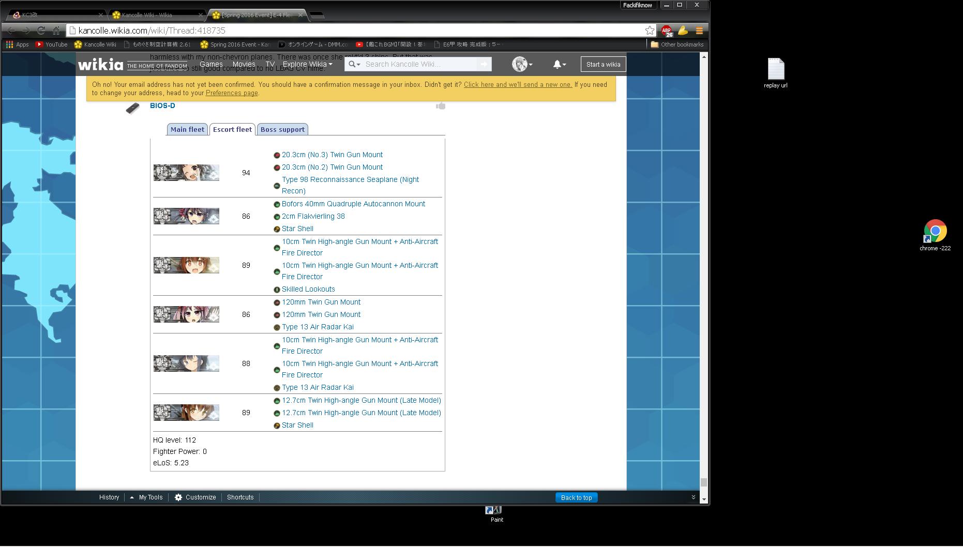Click the Shortcuts toolbar item

tap(240, 497)
